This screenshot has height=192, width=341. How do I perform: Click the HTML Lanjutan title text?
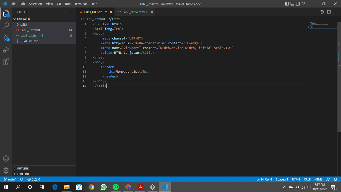[126, 52]
